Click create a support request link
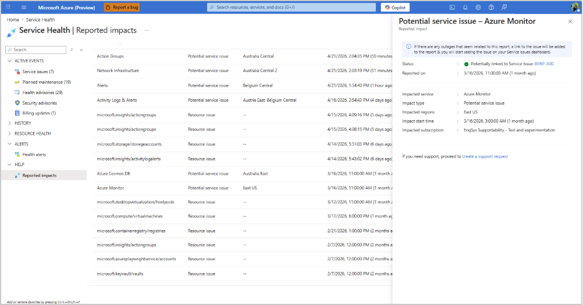 [x=485, y=157]
